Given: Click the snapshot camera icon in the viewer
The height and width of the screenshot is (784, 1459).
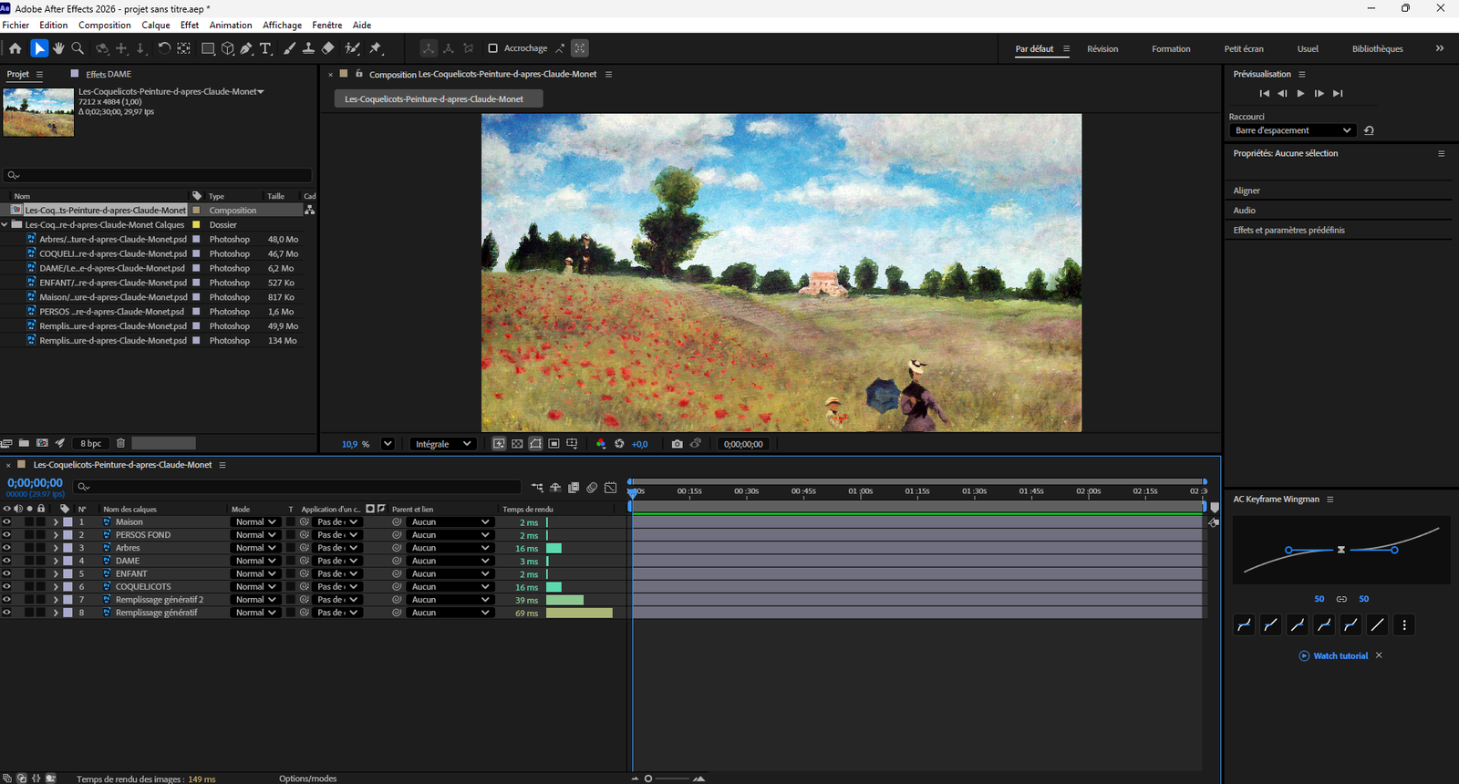Looking at the screenshot, I should [x=677, y=444].
